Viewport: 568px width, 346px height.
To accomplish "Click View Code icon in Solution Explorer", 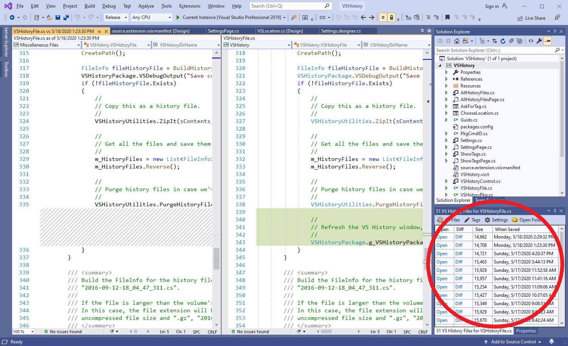I will (x=531, y=41).
